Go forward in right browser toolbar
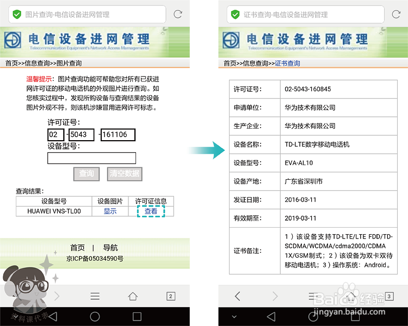408x326 pixels. pyautogui.click(x=275, y=296)
